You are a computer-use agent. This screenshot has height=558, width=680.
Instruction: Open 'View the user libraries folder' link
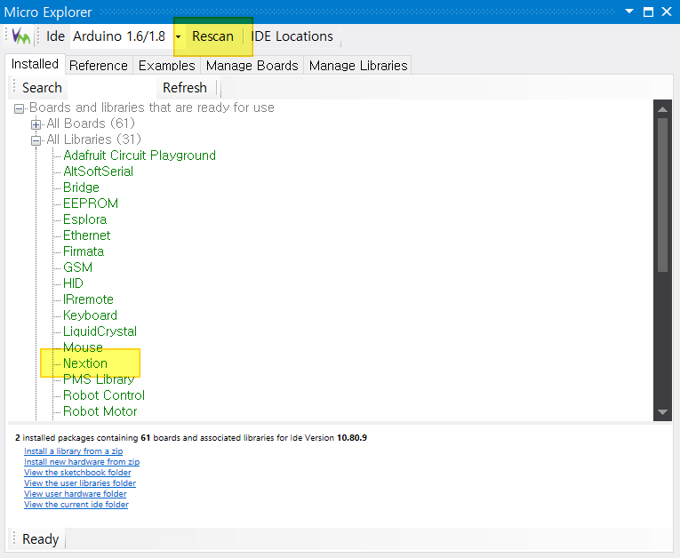point(80,483)
